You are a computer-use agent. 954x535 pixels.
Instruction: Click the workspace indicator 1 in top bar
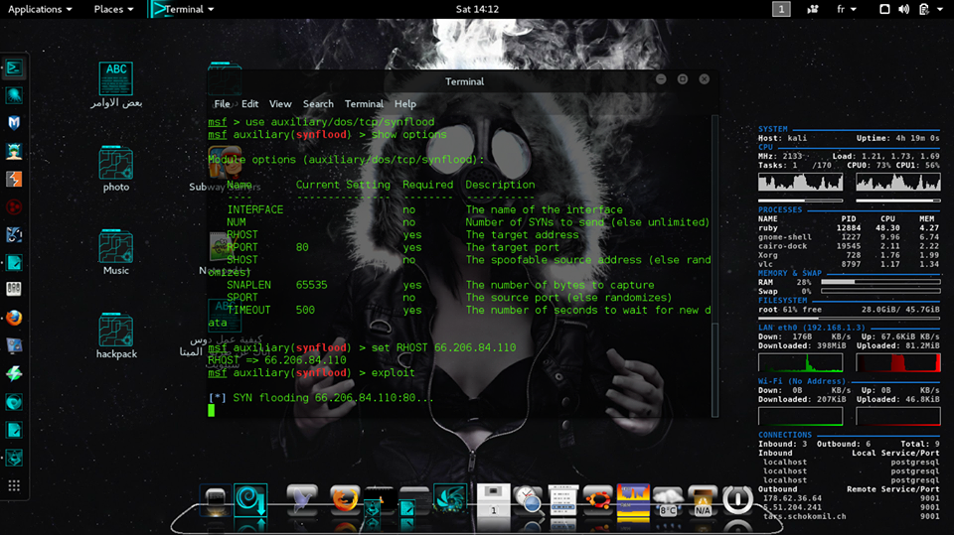781,9
